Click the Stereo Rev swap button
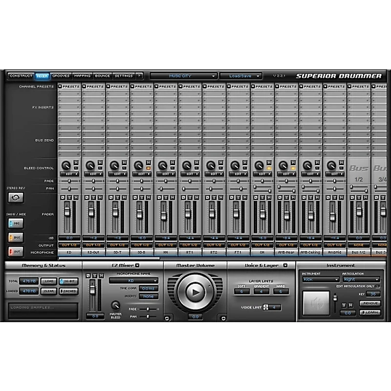This screenshot has height=391, width=391. tap(16, 198)
